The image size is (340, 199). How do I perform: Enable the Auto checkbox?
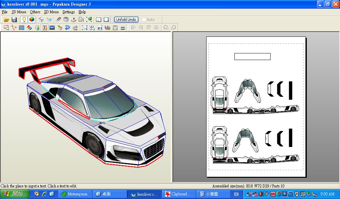click(x=144, y=20)
